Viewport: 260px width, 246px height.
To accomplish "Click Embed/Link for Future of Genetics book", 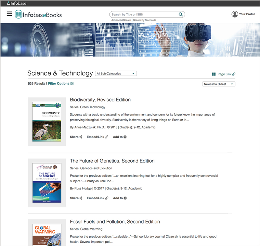I will [96, 198].
